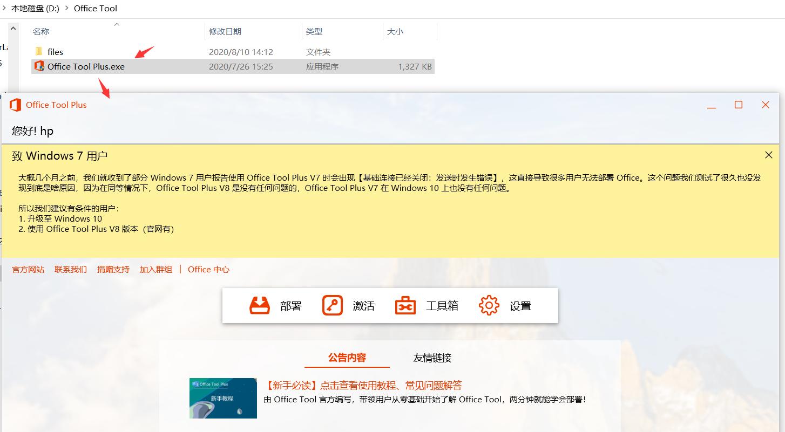Click the 联系我们 link
This screenshot has width=785, height=432.
[70, 269]
